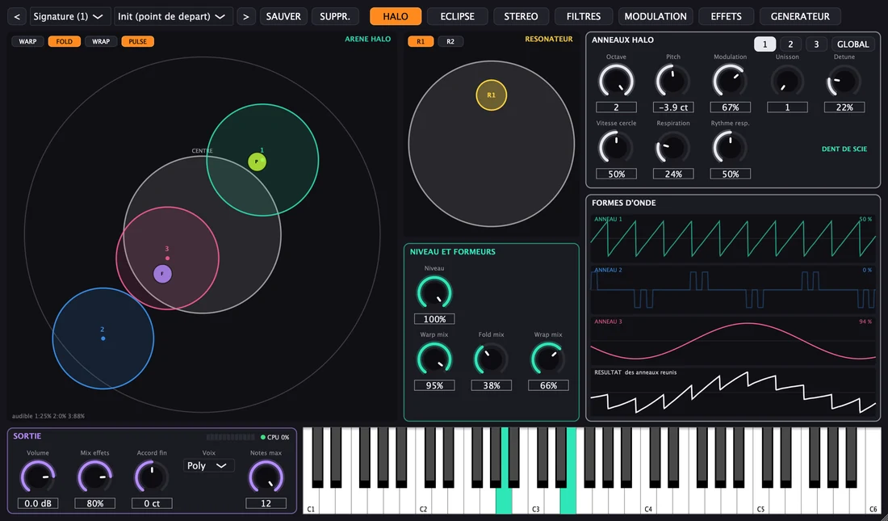Click the Pitch value field -3.9 ct
Image resolution: width=888 pixels, height=521 pixels.
pos(672,107)
